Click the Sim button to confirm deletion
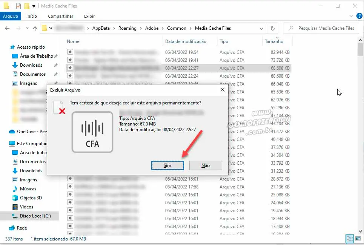 pos(167,165)
